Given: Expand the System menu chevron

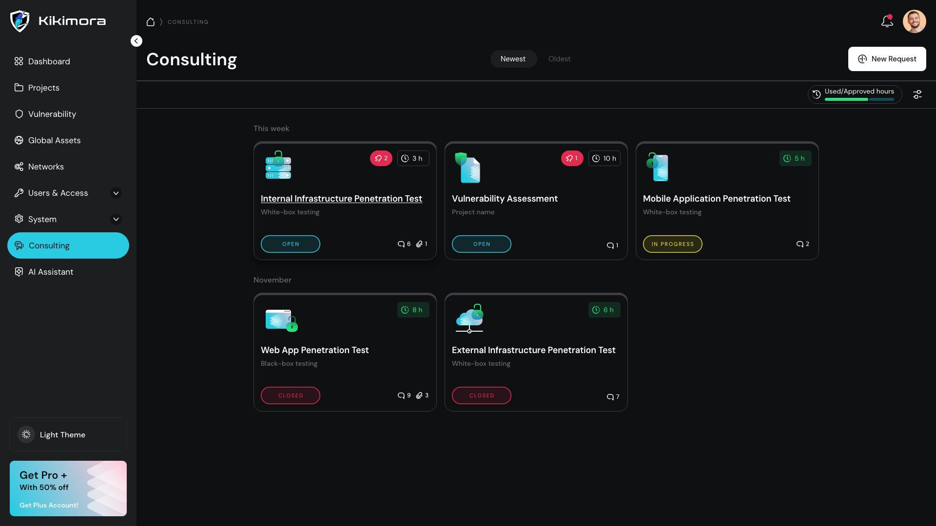Looking at the screenshot, I should [x=116, y=219].
